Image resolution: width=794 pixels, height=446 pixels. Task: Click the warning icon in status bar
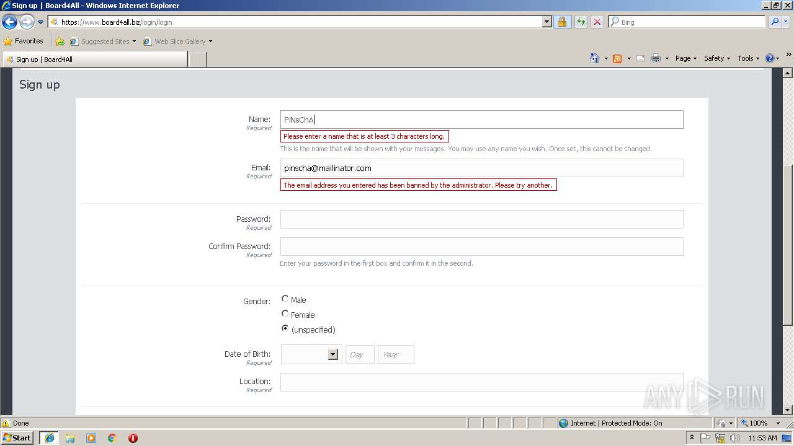coord(6,423)
